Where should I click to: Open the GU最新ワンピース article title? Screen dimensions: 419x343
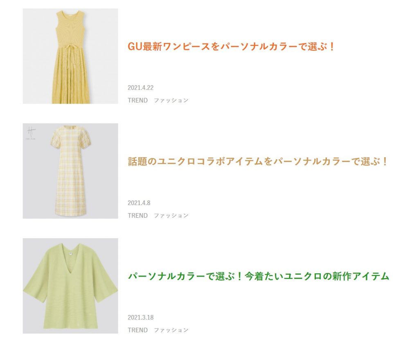point(231,47)
